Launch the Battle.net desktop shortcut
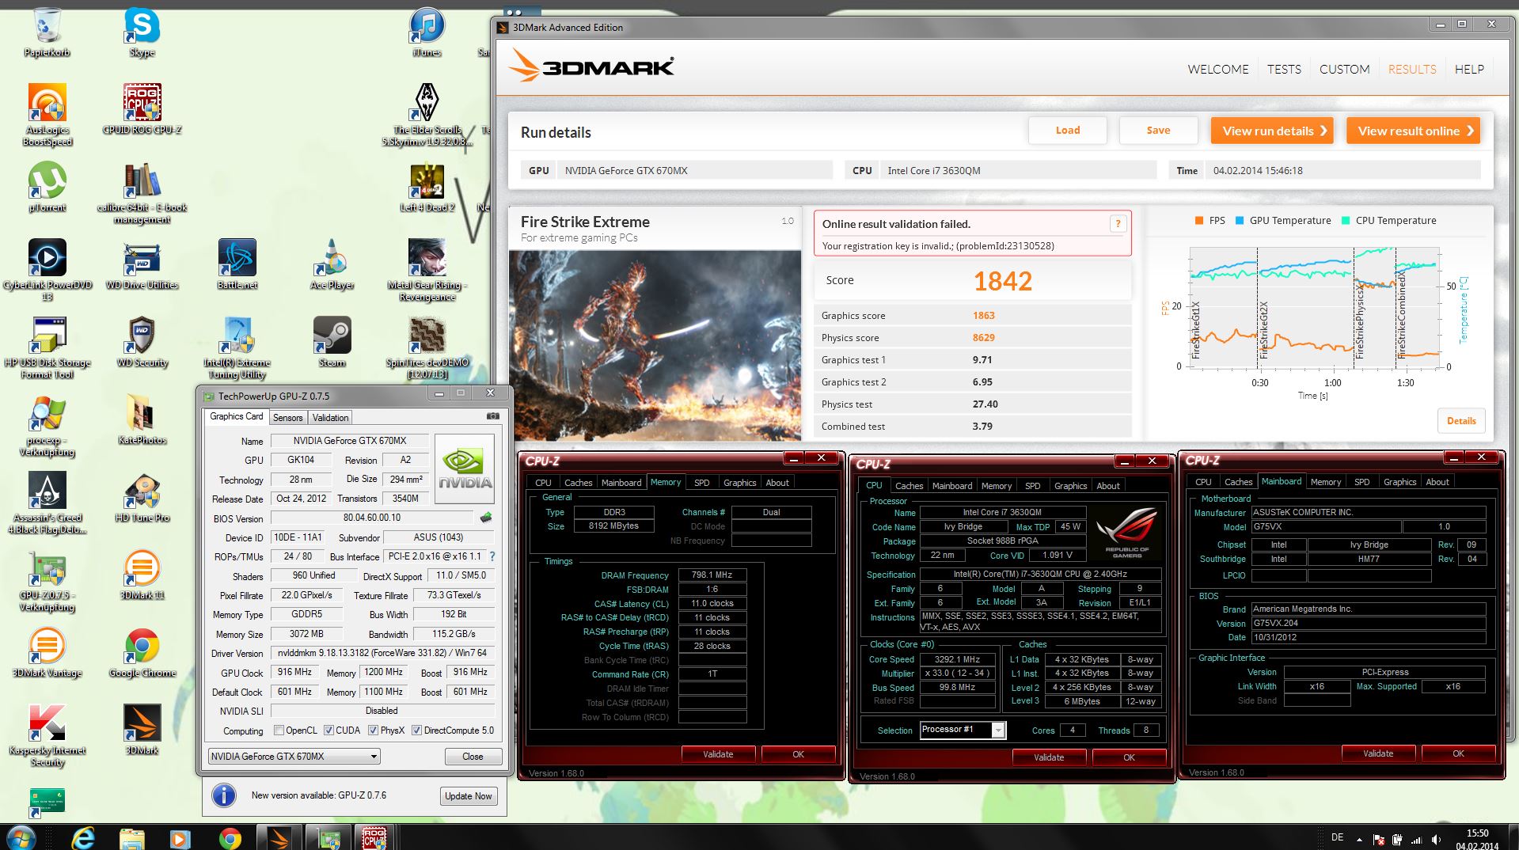The width and height of the screenshot is (1519, 850). [x=237, y=264]
